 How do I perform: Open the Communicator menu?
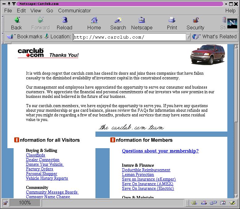coord(74,10)
